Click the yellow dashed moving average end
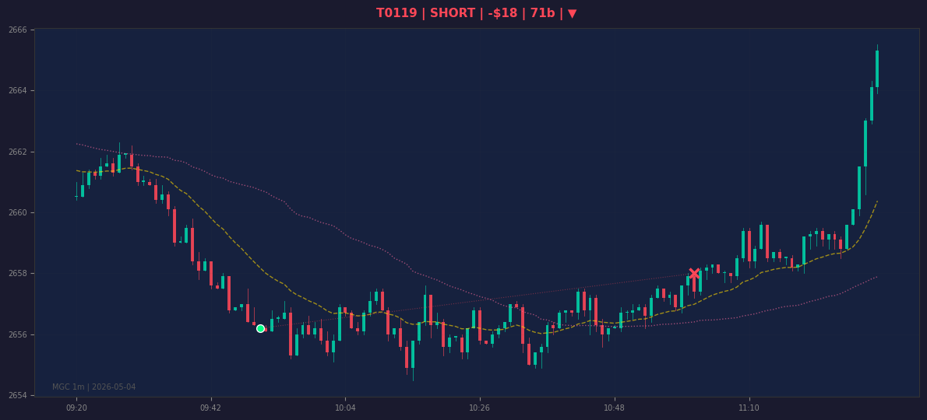Viewport: 927px width, 420px height. pyautogui.click(x=876, y=201)
